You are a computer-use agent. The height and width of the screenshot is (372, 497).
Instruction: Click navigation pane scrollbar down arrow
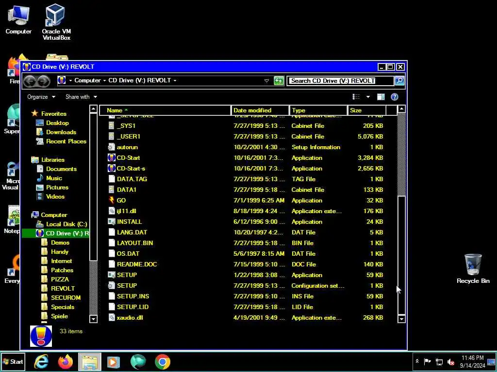pos(93,319)
